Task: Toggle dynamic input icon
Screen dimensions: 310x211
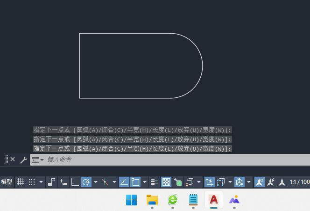Action: point(63,182)
